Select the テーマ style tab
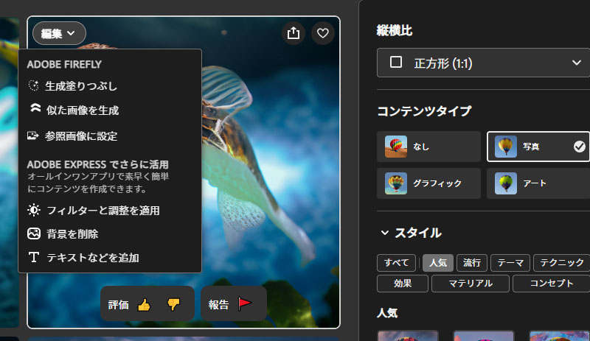This screenshot has width=590, height=341. (510, 263)
